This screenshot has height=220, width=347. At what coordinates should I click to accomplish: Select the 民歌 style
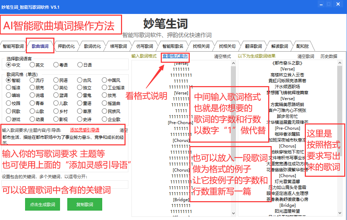tap(13, 111)
